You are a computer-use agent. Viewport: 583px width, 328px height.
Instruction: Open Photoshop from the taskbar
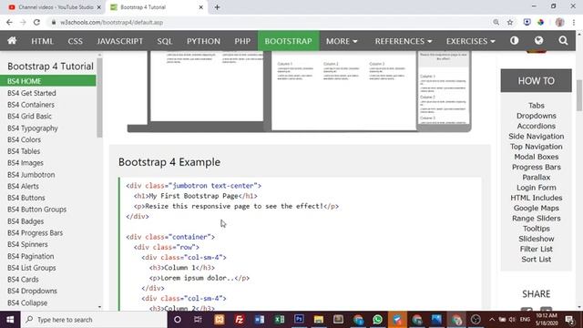tap(299, 320)
